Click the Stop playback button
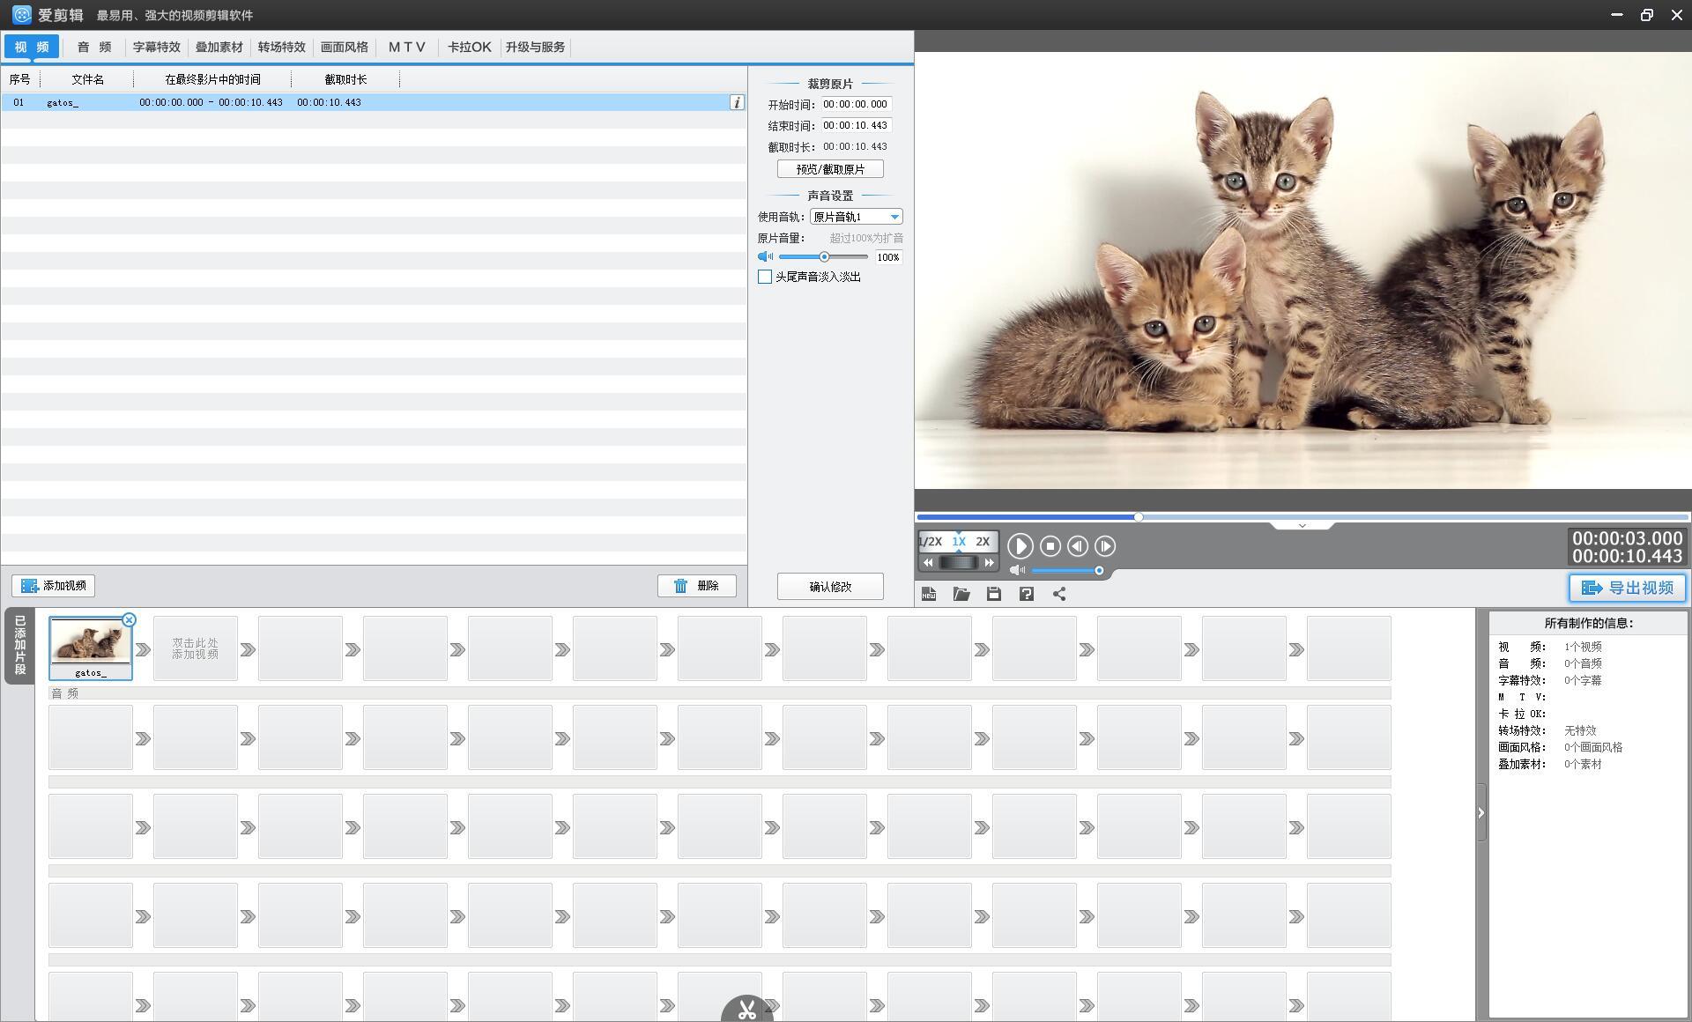This screenshot has height=1022, width=1692. pyautogui.click(x=1050, y=546)
